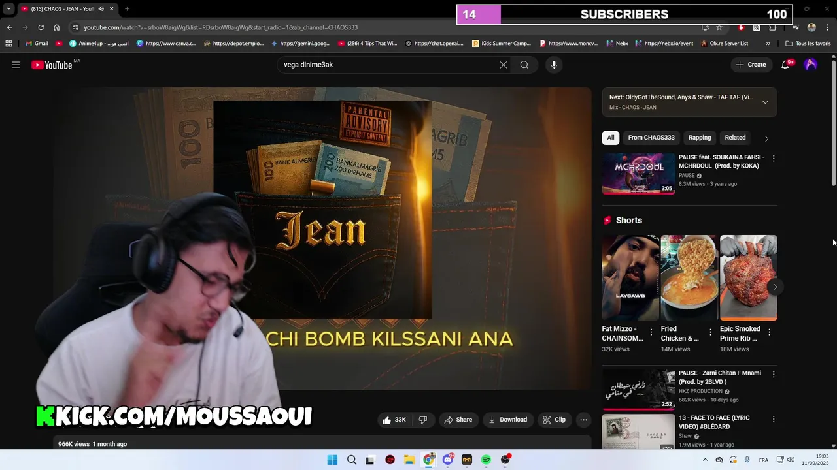Like the video with 33K likes
The image size is (837, 470).
[394, 420]
